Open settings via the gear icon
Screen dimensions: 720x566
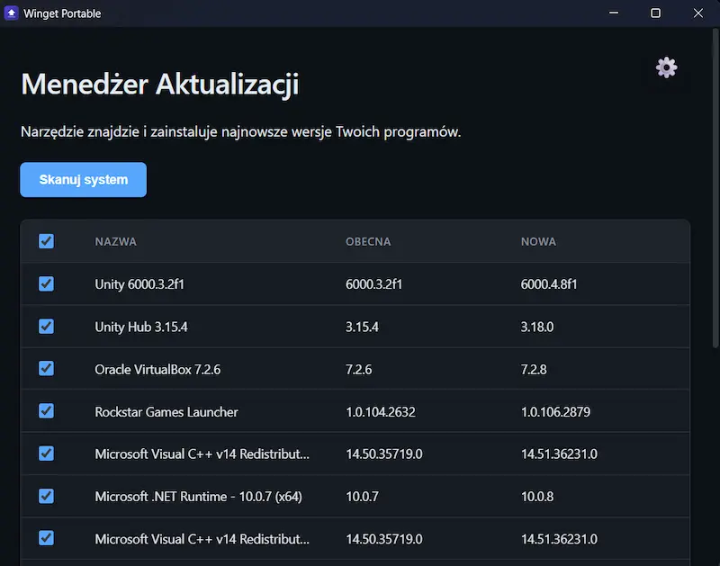point(666,68)
